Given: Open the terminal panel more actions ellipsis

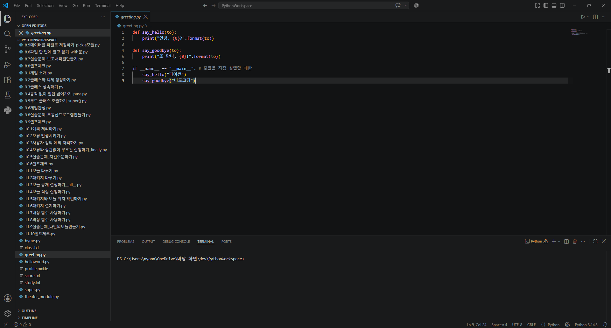Looking at the screenshot, I should [583, 242].
